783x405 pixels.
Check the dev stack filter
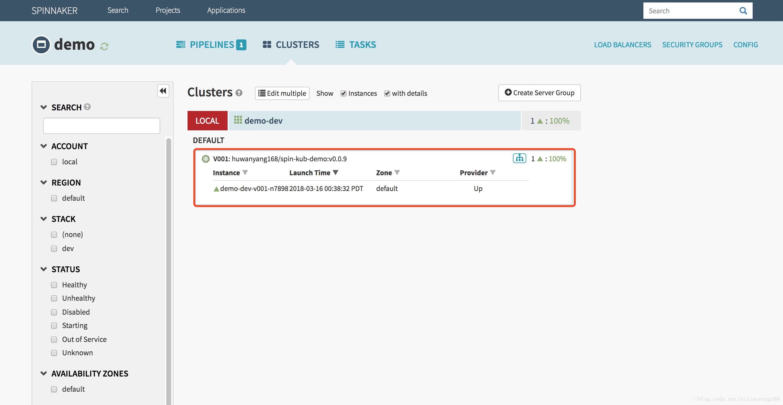[x=54, y=249]
